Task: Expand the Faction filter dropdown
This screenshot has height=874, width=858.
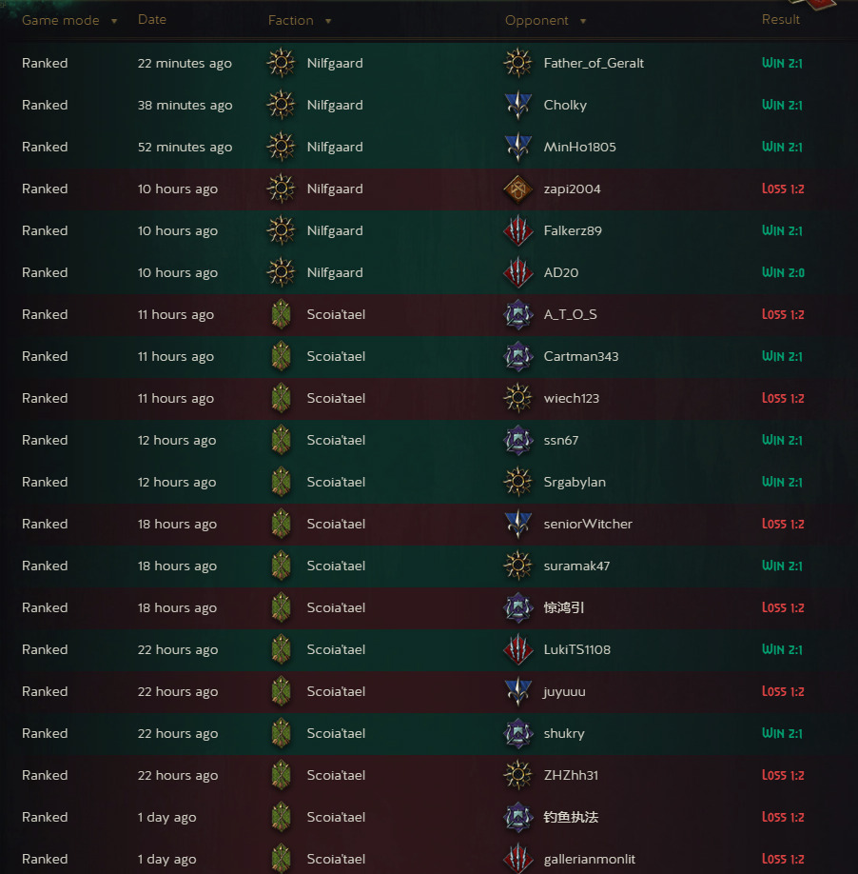Action: pos(328,21)
